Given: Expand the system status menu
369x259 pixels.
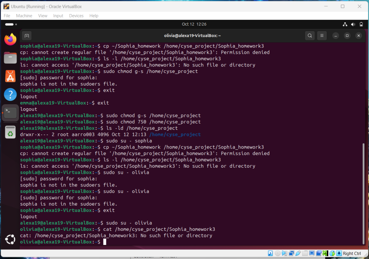Looking at the screenshot, I should (x=353, y=25).
